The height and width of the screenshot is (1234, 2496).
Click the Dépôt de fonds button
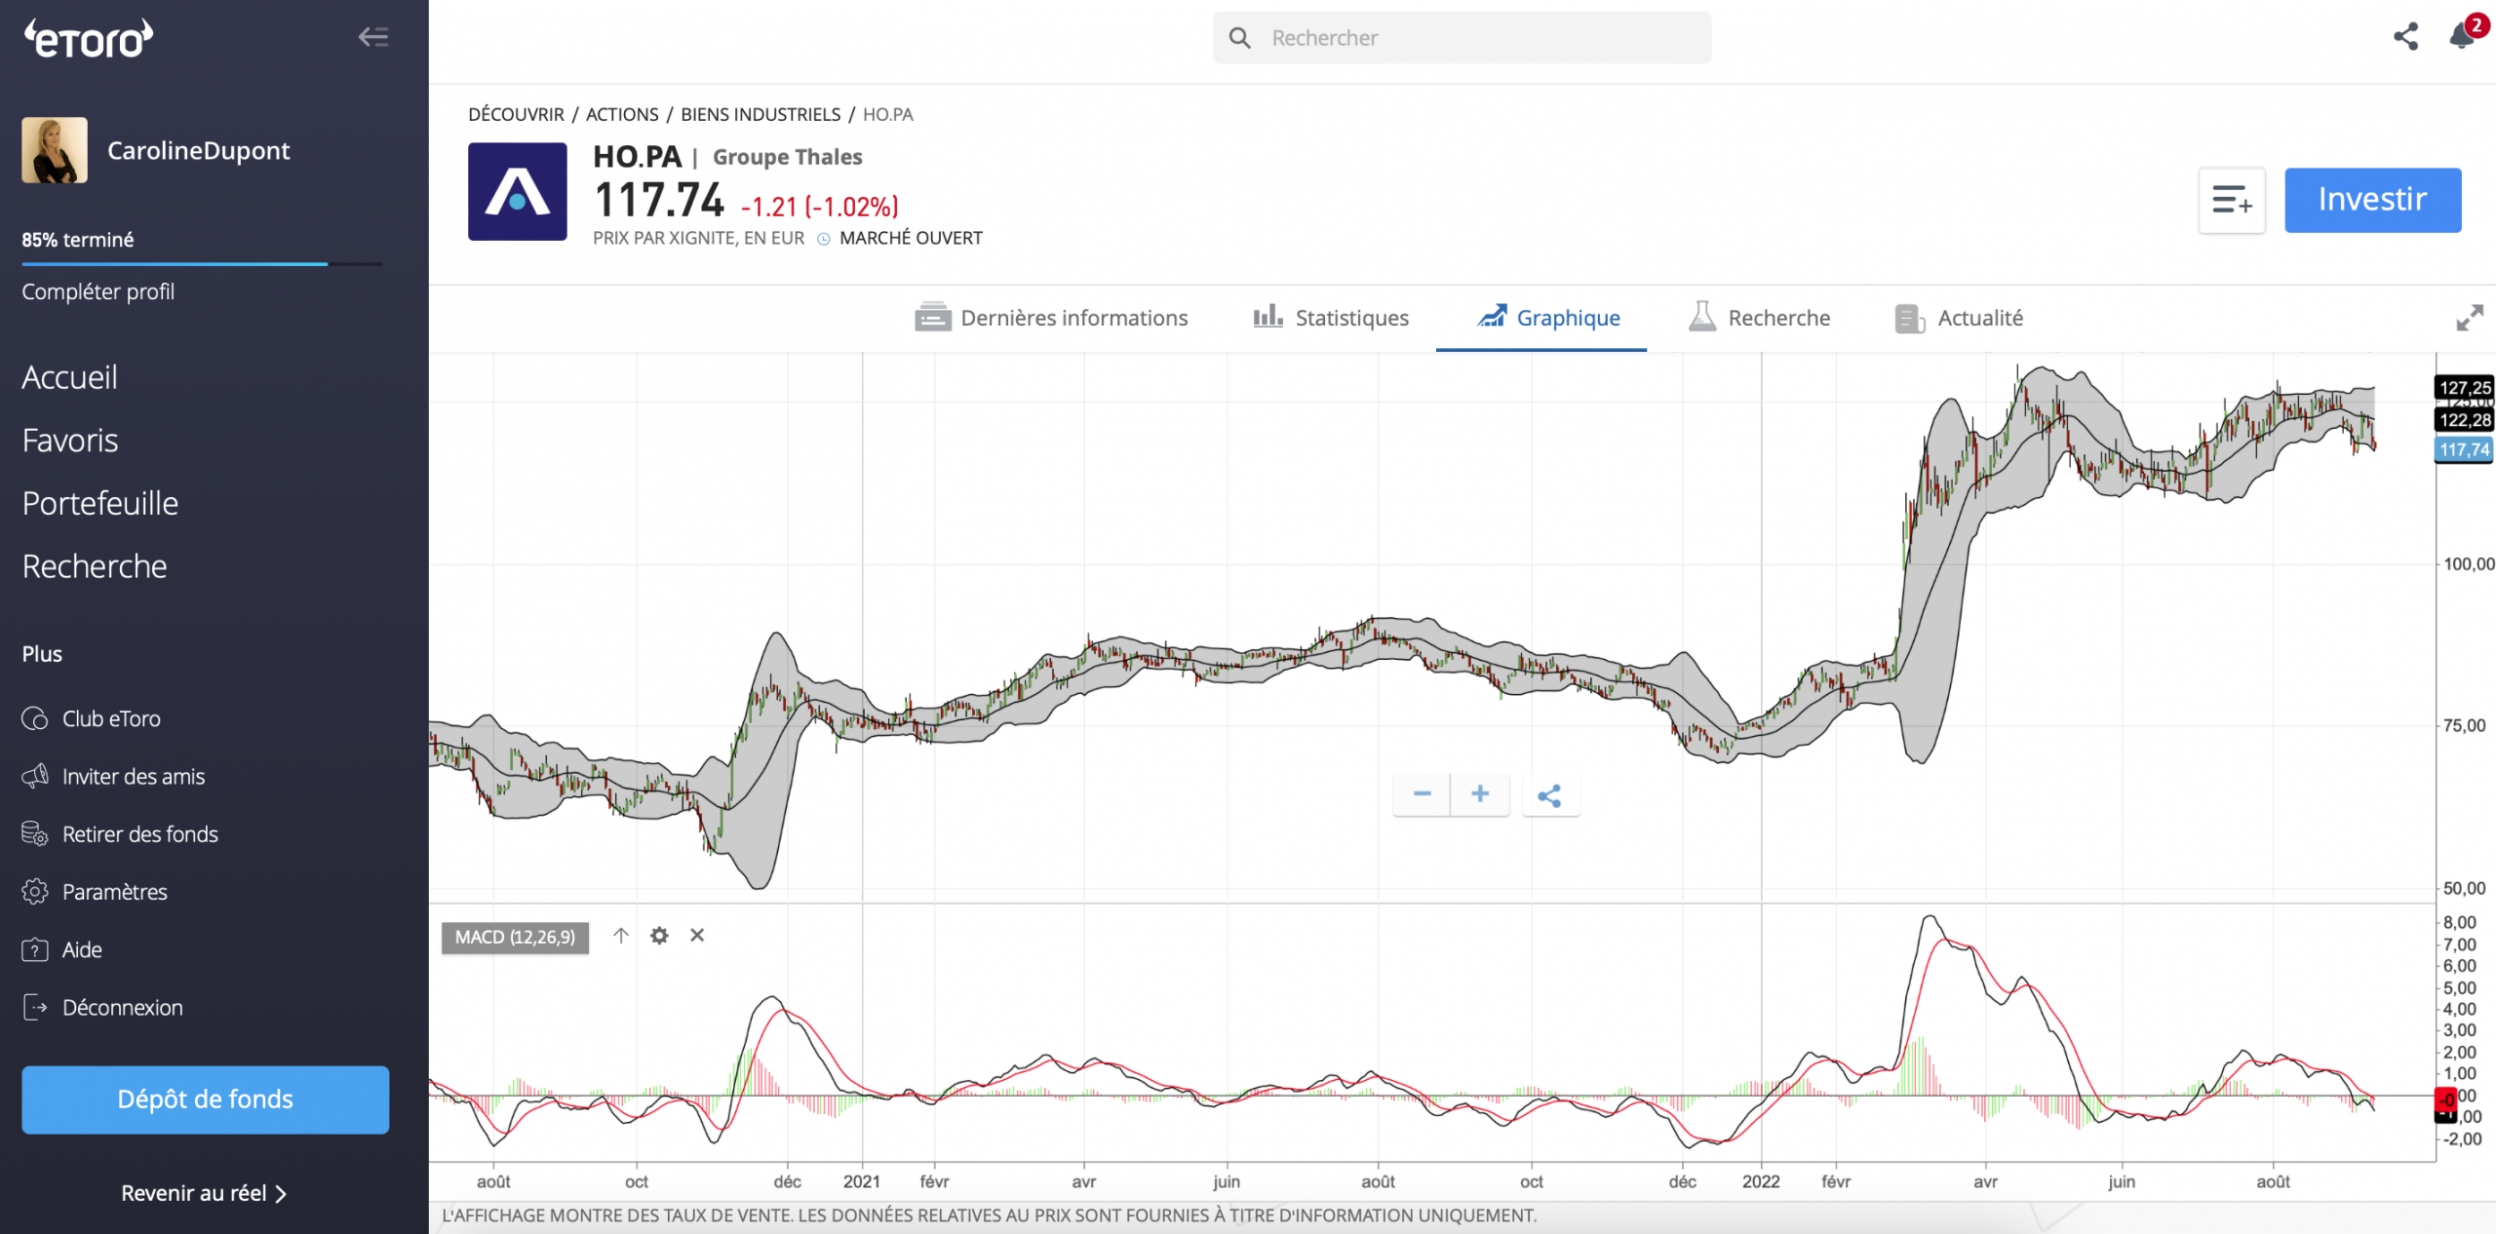click(x=206, y=1099)
